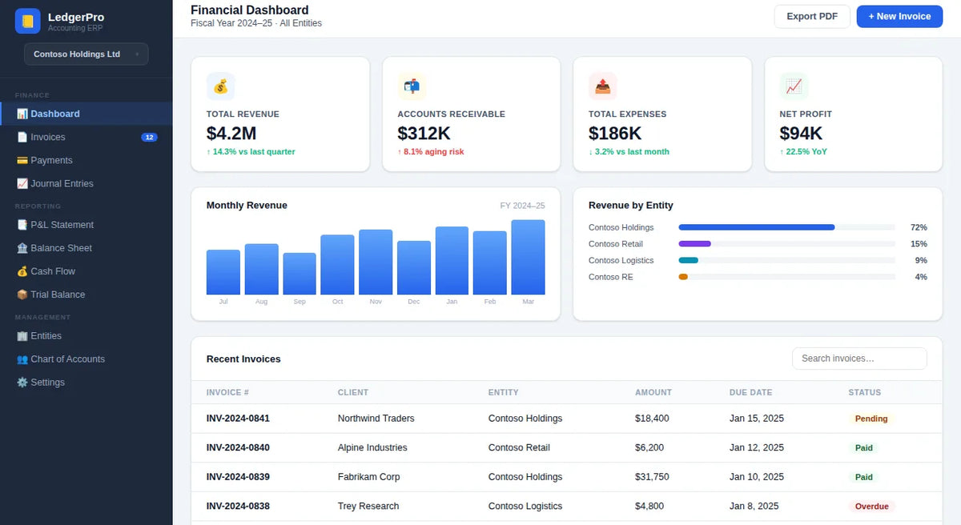Open Trial Balance report
This screenshot has height=525, width=961.
[x=86, y=295]
